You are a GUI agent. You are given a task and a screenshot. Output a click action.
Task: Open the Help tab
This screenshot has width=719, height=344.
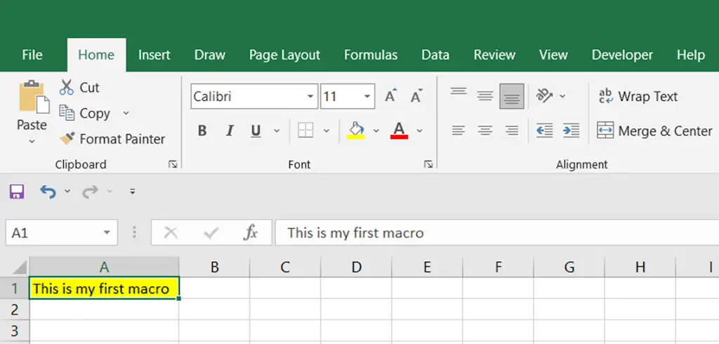coord(691,55)
